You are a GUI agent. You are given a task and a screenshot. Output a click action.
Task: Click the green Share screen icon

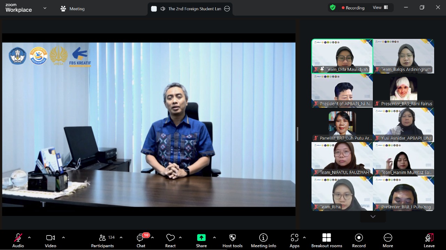pos(201,237)
